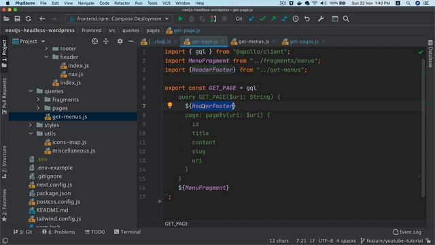Stop the running process icon
This screenshot has height=245, width=435.
pos(224,19)
